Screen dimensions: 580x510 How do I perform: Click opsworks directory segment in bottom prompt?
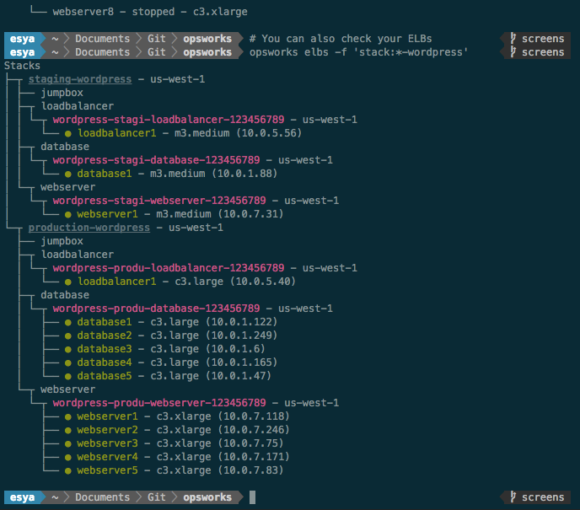(207, 497)
